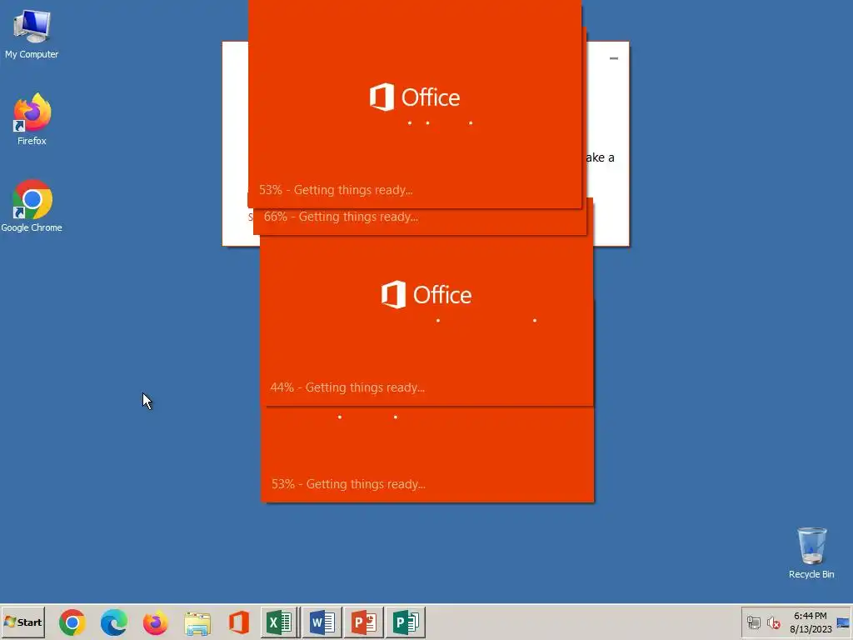Launch Chrome from the taskbar
The height and width of the screenshot is (640, 853).
pos(72,622)
